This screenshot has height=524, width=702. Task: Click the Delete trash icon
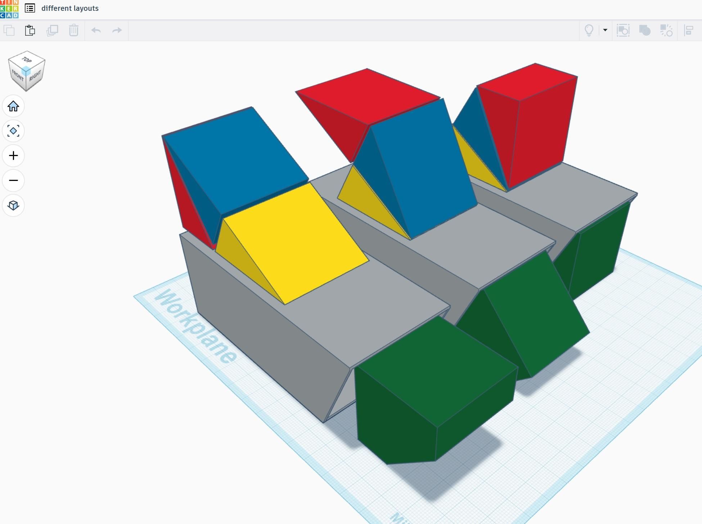coord(74,30)
